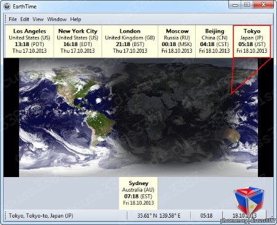Select the highlighted Tokyo clock panel
This screenshot has width=277, height=225.
[x=252, y=41]
